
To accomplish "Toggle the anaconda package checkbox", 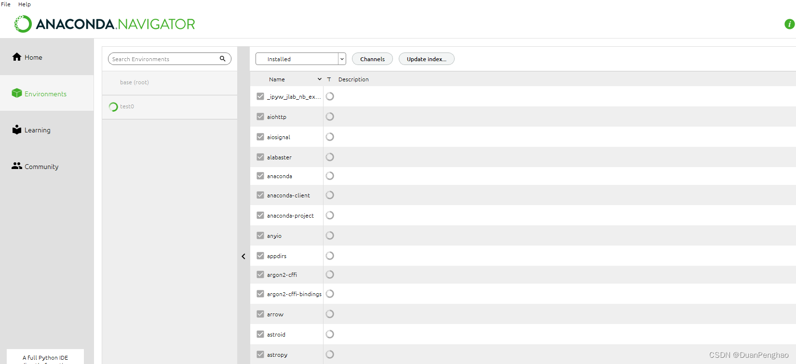I will tap(260, 176).
